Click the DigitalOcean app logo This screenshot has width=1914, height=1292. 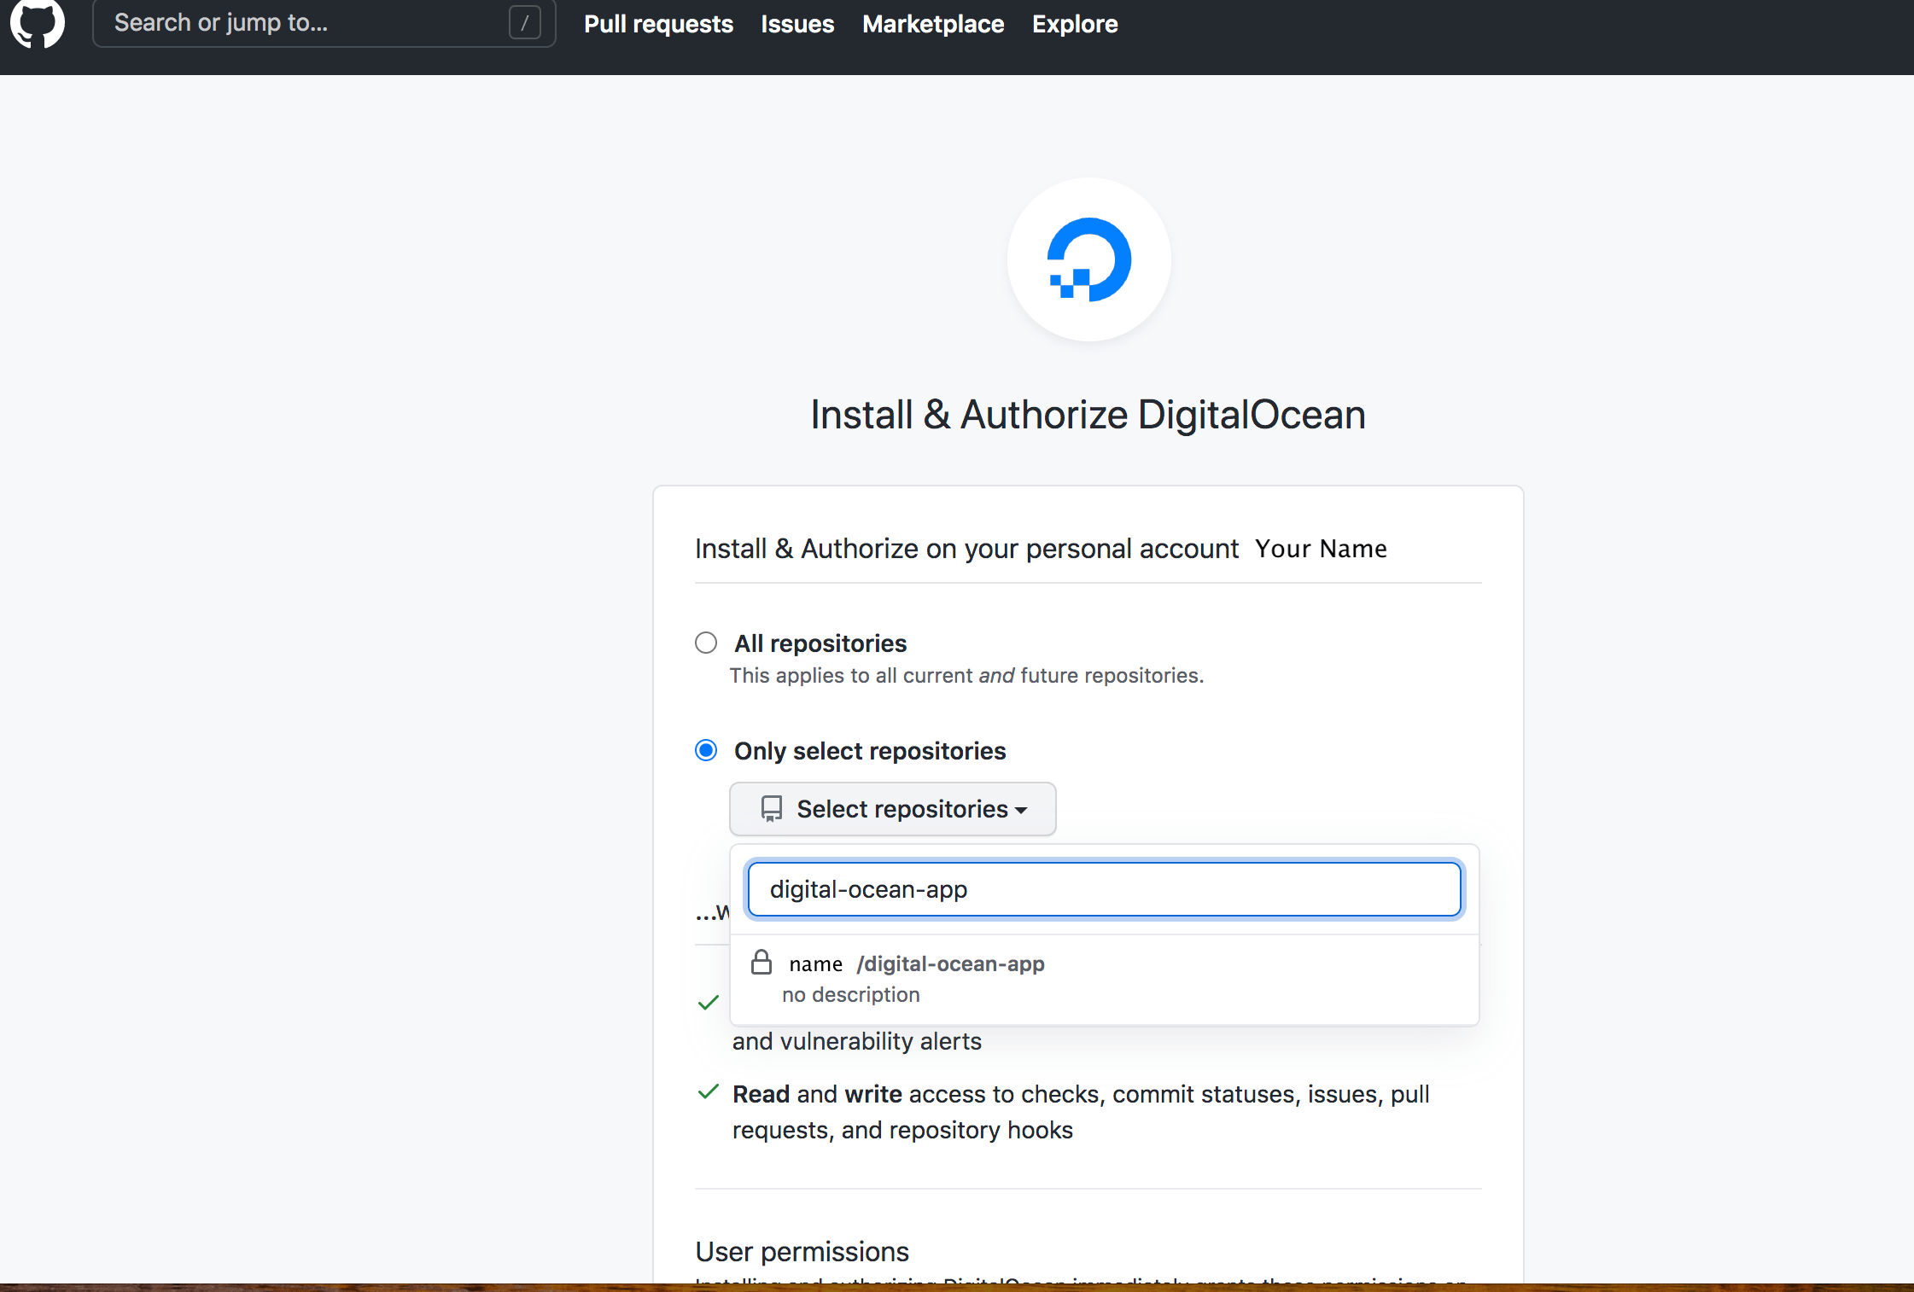point(1088,259)
